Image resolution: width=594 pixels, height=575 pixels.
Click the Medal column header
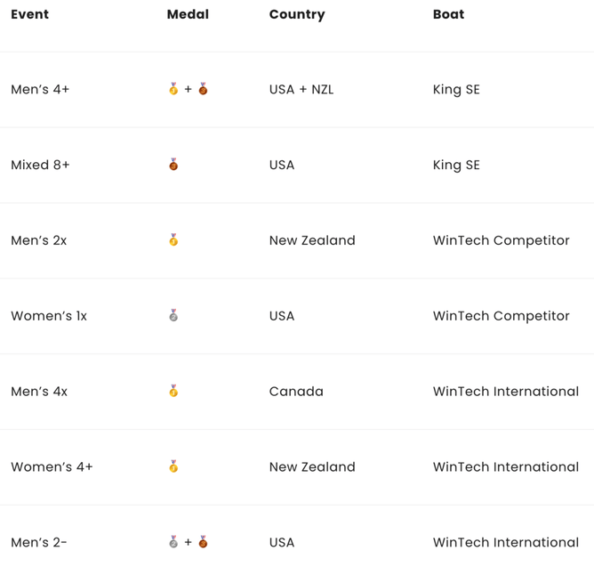(x=188, y=14)
